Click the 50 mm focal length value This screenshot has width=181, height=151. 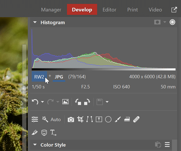click(168, 87)
